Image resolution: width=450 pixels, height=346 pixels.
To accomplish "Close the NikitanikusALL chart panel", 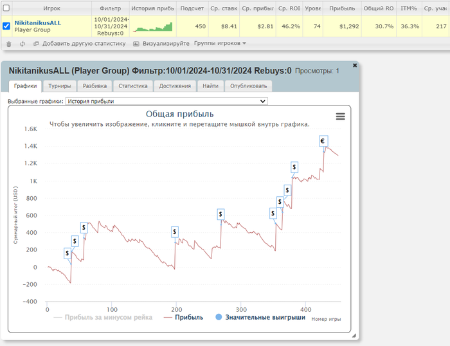I will [355, 65].
